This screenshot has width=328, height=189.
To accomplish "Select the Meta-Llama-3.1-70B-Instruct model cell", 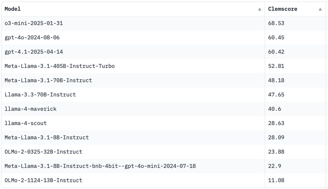I will click(133, 80).
